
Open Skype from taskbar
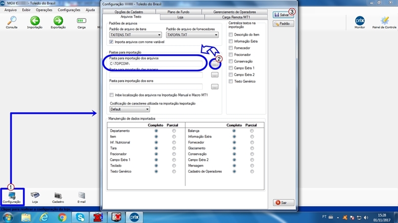tap(80, 218)
